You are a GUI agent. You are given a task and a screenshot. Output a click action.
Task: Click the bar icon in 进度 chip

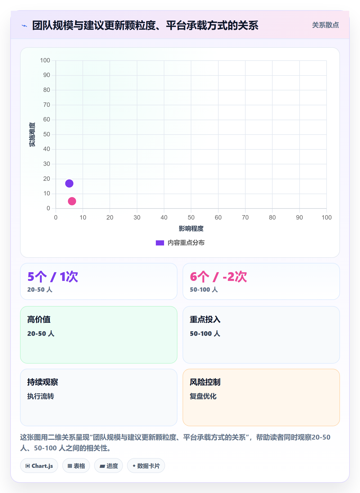point(102,466)
